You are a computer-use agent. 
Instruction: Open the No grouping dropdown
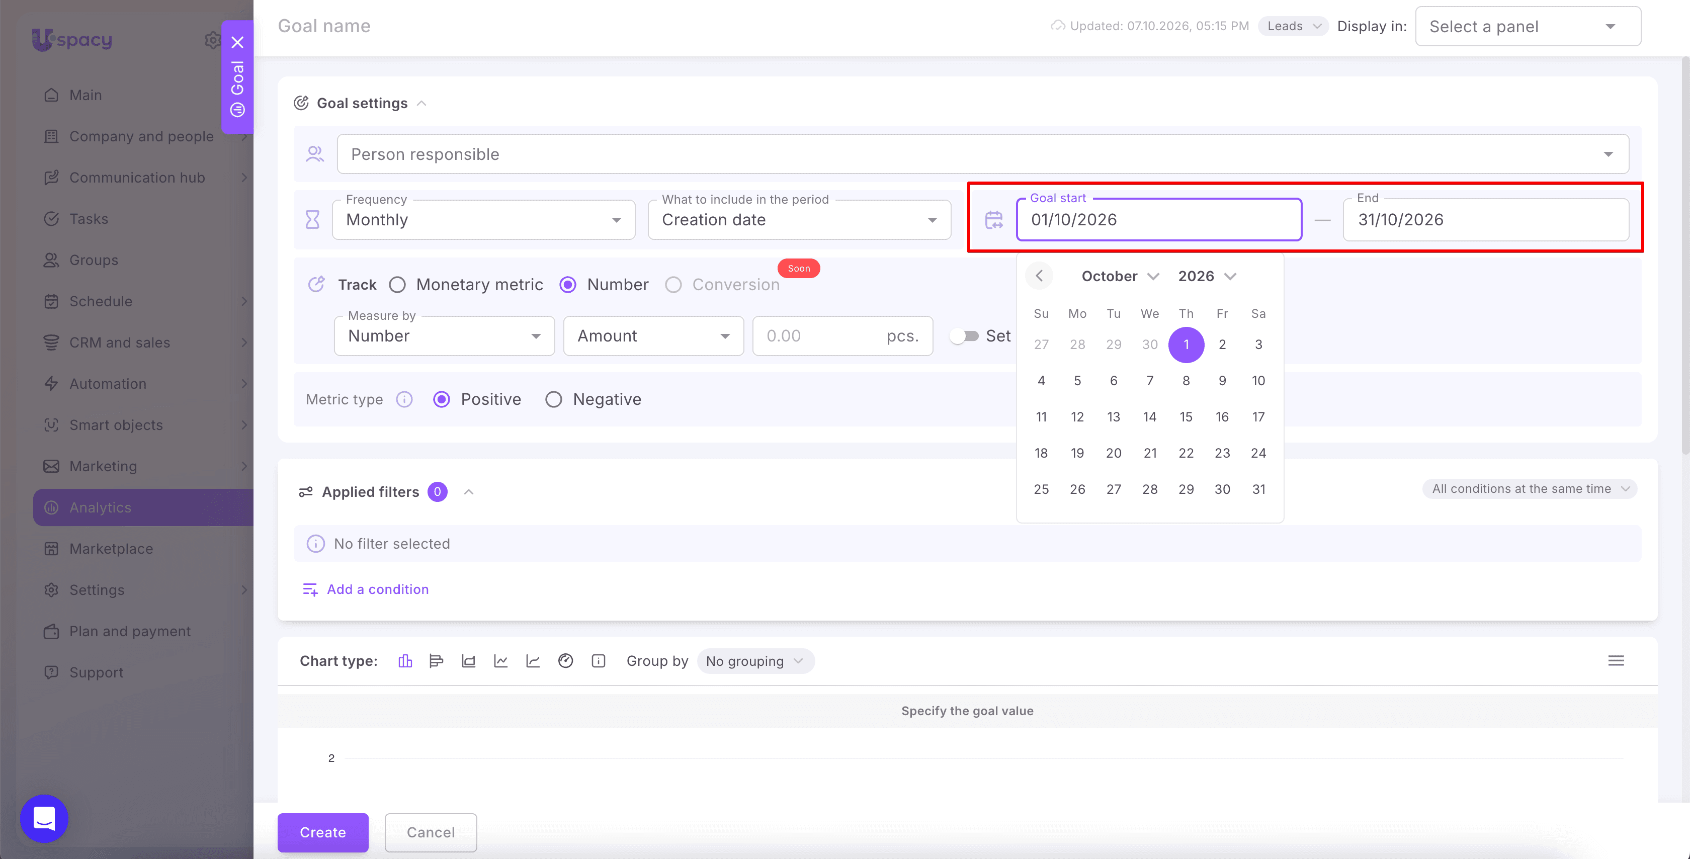point(755,661)
